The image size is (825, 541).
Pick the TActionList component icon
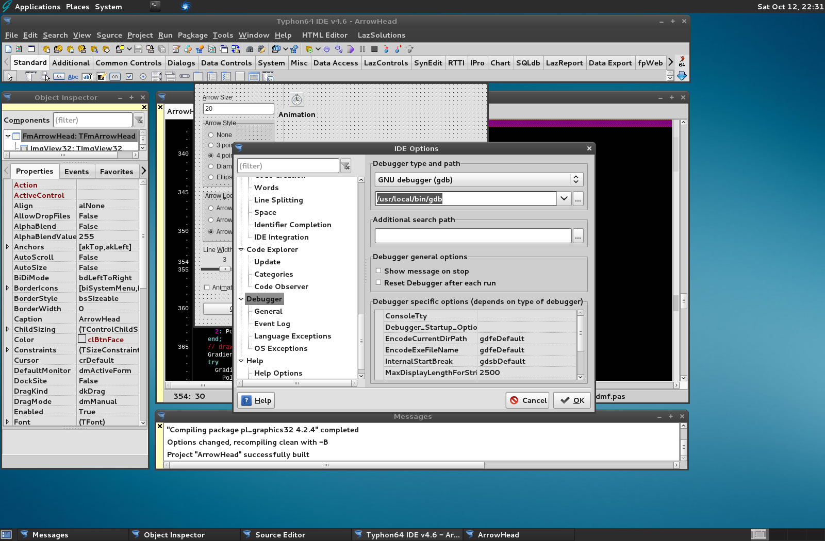click(x=268, y=76)
